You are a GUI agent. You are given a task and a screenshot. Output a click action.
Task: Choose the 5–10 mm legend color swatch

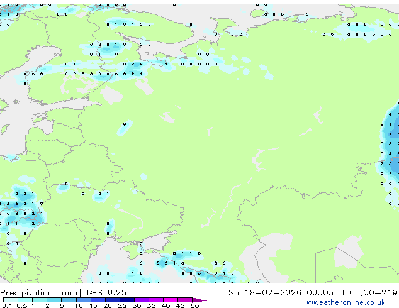tap(69, 300)
